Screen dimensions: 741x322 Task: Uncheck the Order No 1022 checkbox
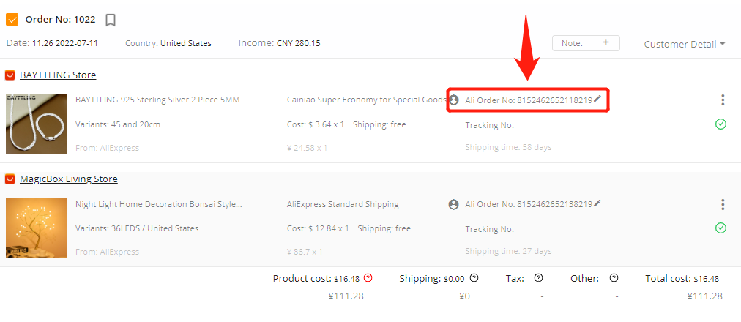tap(12, 20)
